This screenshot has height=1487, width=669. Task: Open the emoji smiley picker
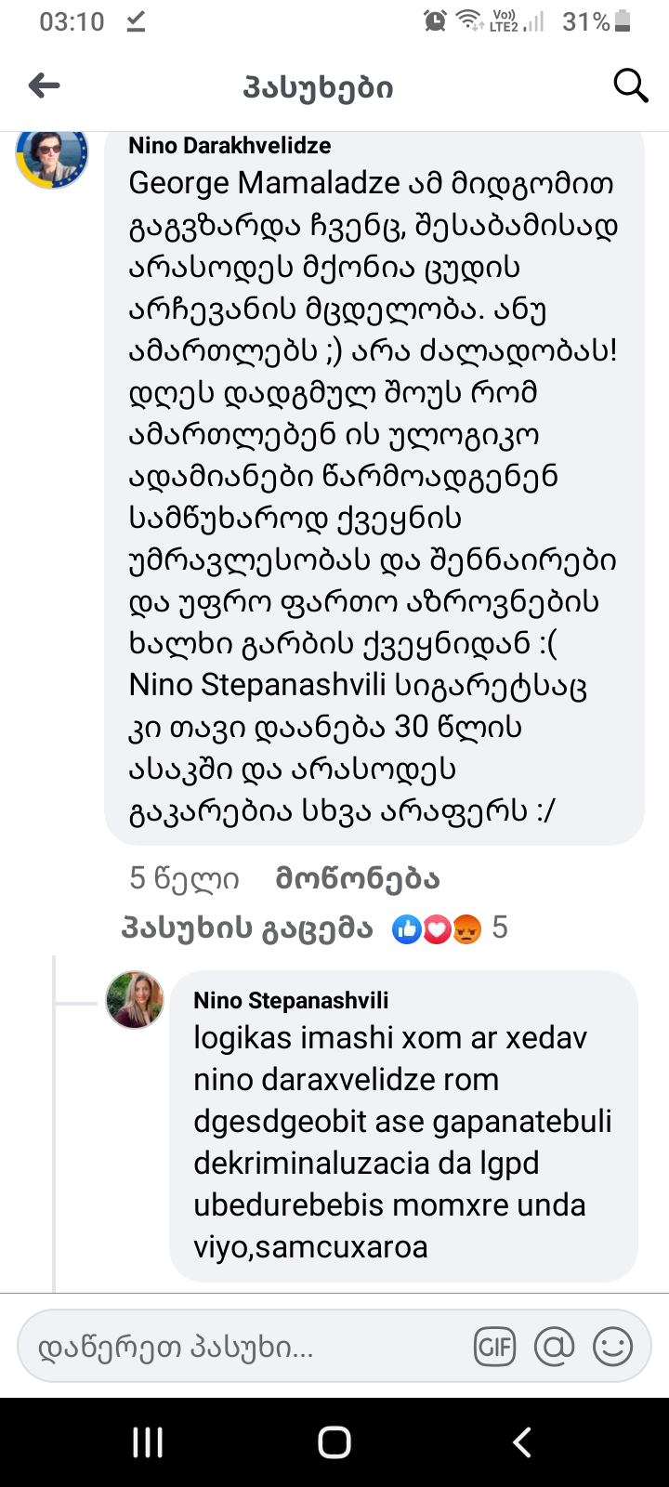pos(612,1347)
